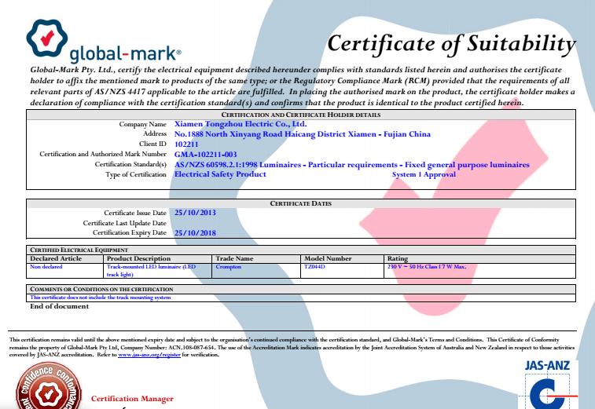Select Electrical Safety Product text
The image size is (595, 409).
[x=220, y=174]
